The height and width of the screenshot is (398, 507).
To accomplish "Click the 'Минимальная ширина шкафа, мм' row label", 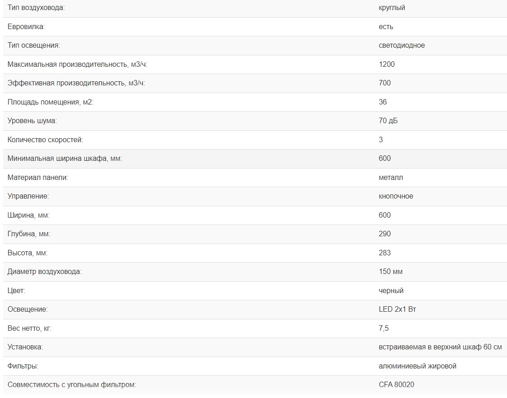I will [x=65, y=159].
